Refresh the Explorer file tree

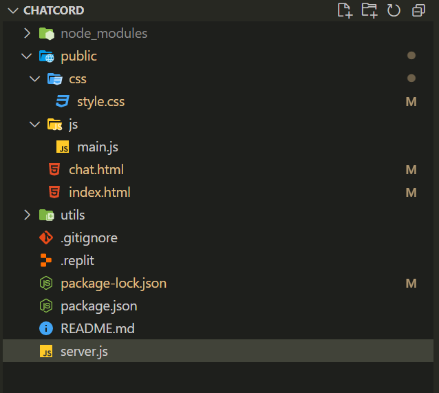pos(394,10)
